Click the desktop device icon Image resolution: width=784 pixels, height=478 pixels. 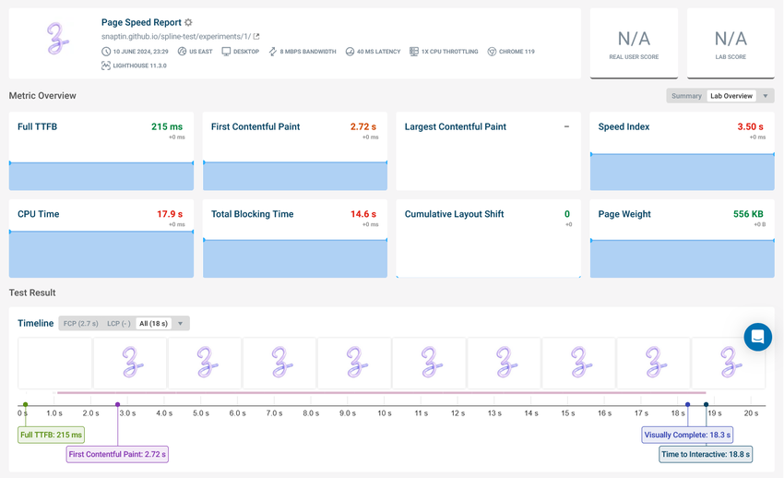tap(227, 52)
